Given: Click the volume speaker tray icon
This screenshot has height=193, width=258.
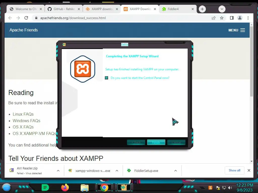Looking at the screenshot, I should [230, 187].
